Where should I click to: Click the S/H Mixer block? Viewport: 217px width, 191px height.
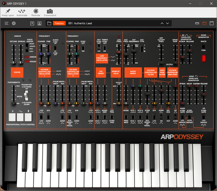click(101, 72)
